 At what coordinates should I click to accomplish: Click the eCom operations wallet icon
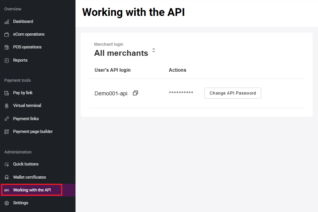click(x=7, y=34)
